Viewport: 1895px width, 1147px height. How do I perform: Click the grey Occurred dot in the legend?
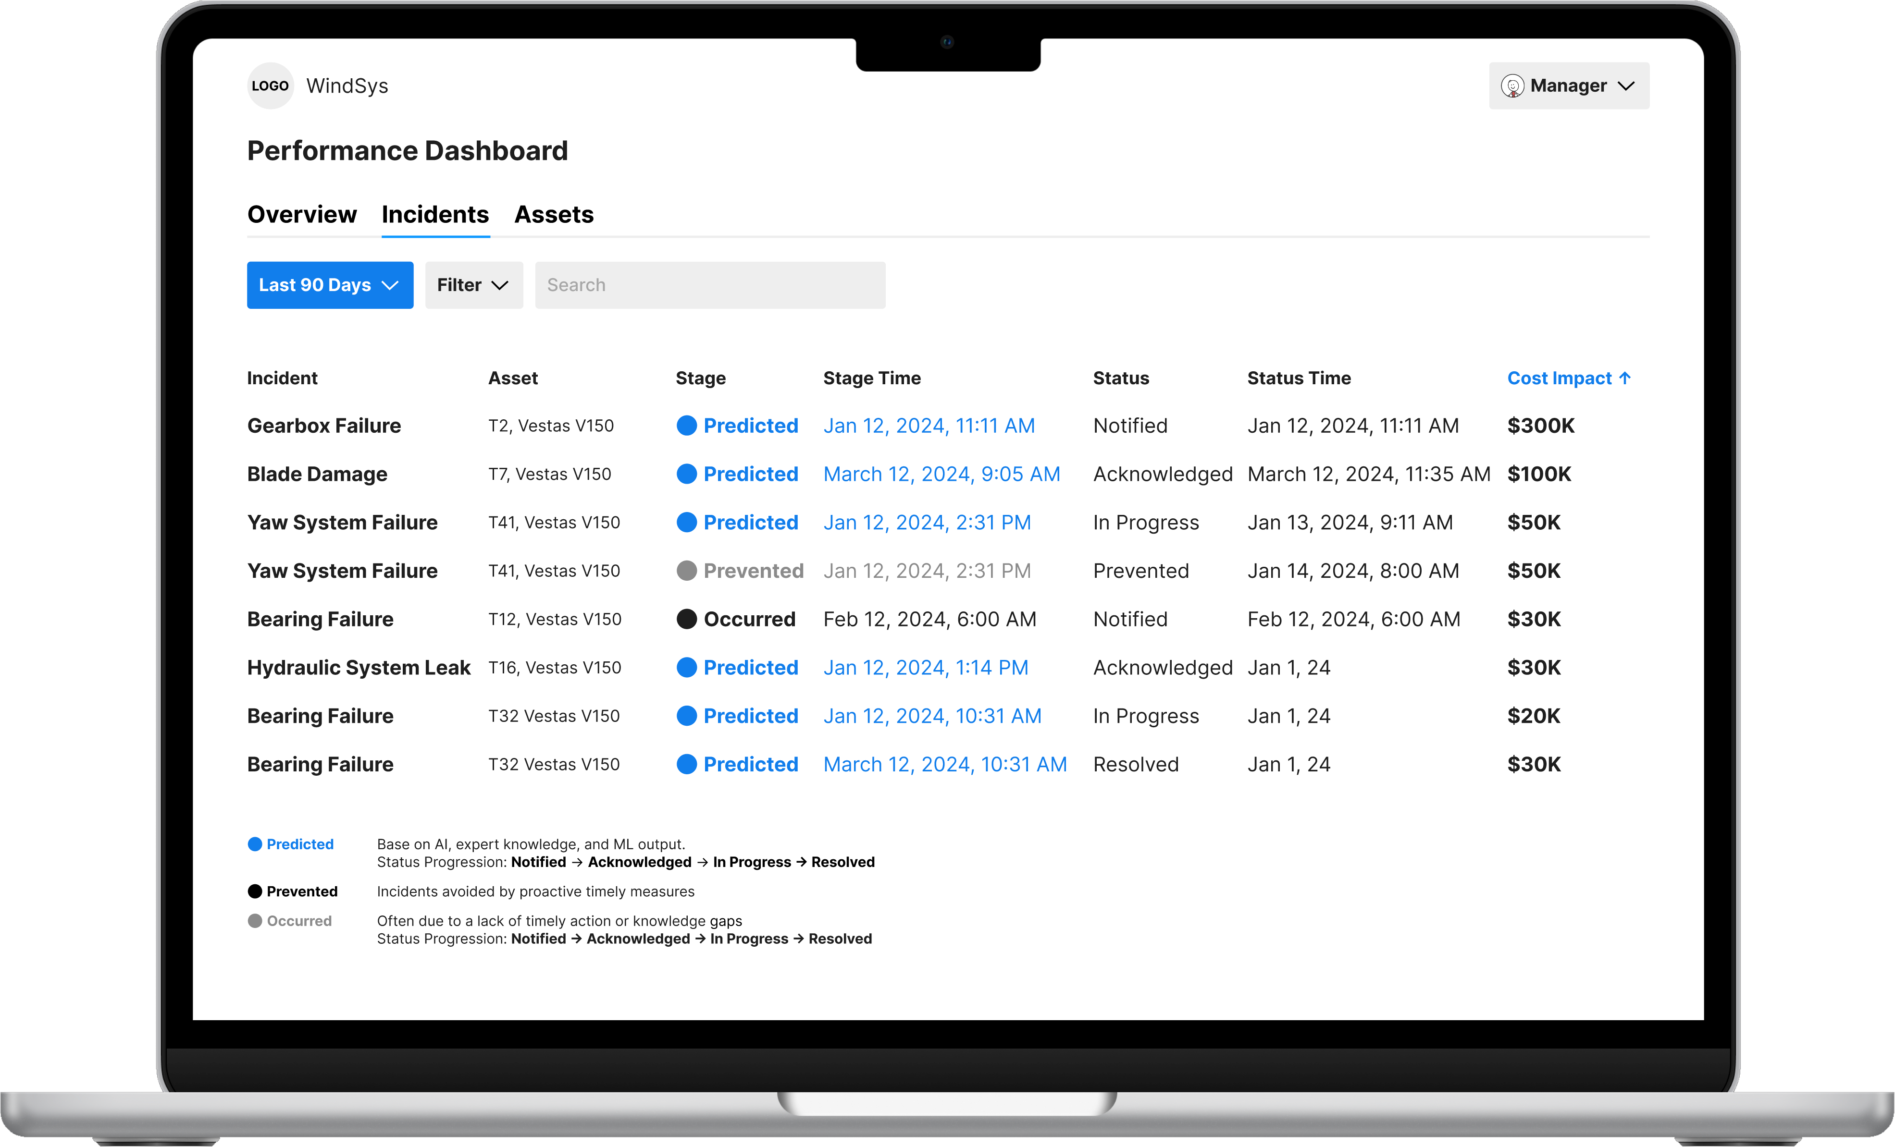pyautogui.click(x=255, y=920)
